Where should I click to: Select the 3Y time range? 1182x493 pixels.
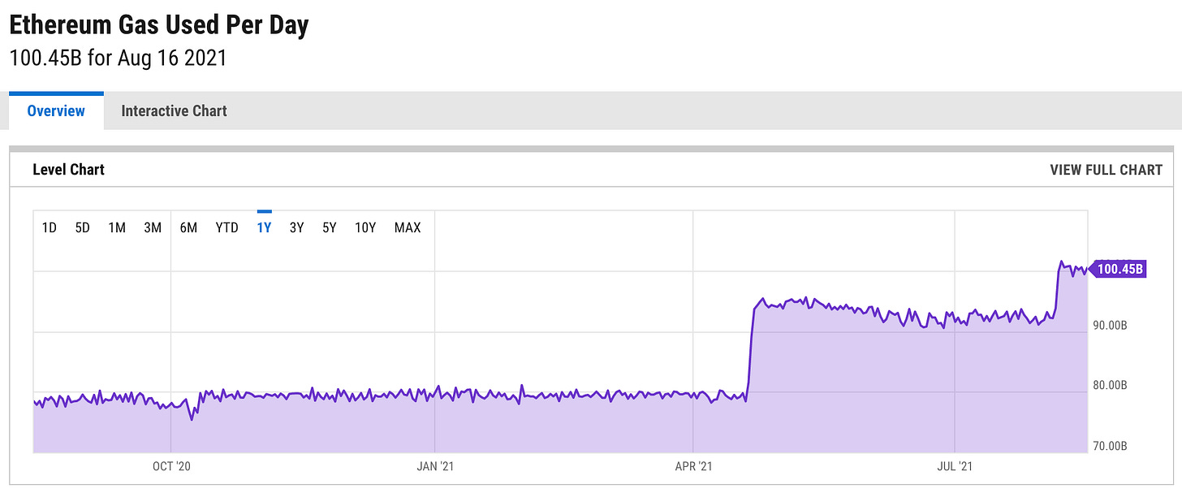pyautogui.click(x=296, y=227)
